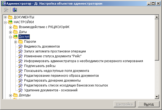Click the tools icon beside Подписывать рейсы

point(21,66)
